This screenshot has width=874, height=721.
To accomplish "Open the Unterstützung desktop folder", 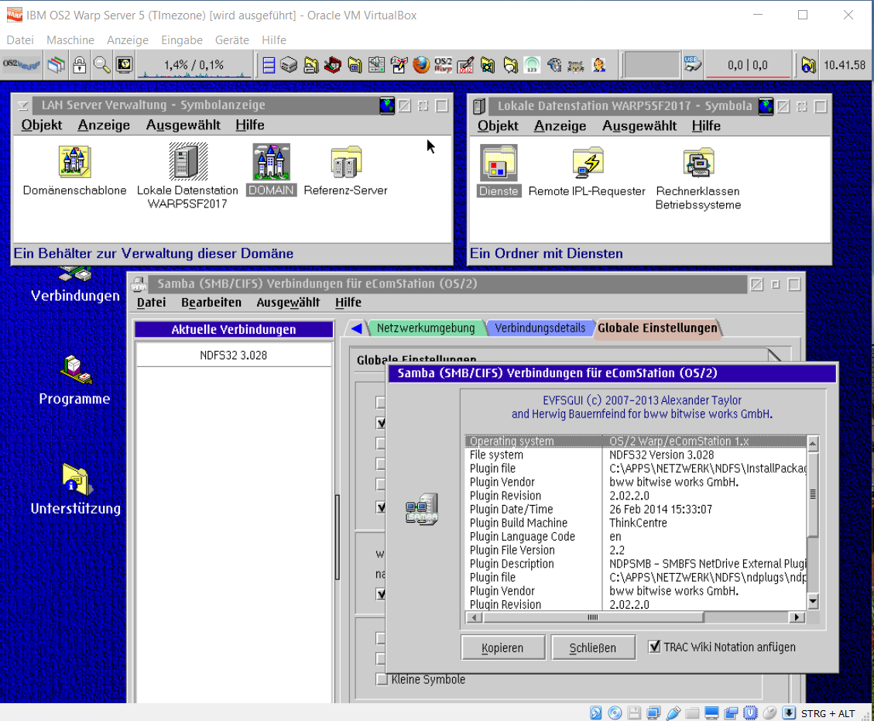I will coord(76,479).
